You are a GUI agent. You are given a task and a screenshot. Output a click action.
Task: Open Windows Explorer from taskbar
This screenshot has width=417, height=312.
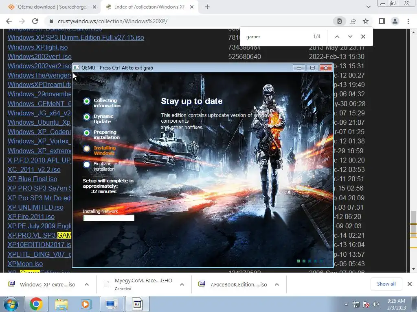(61, 304)
